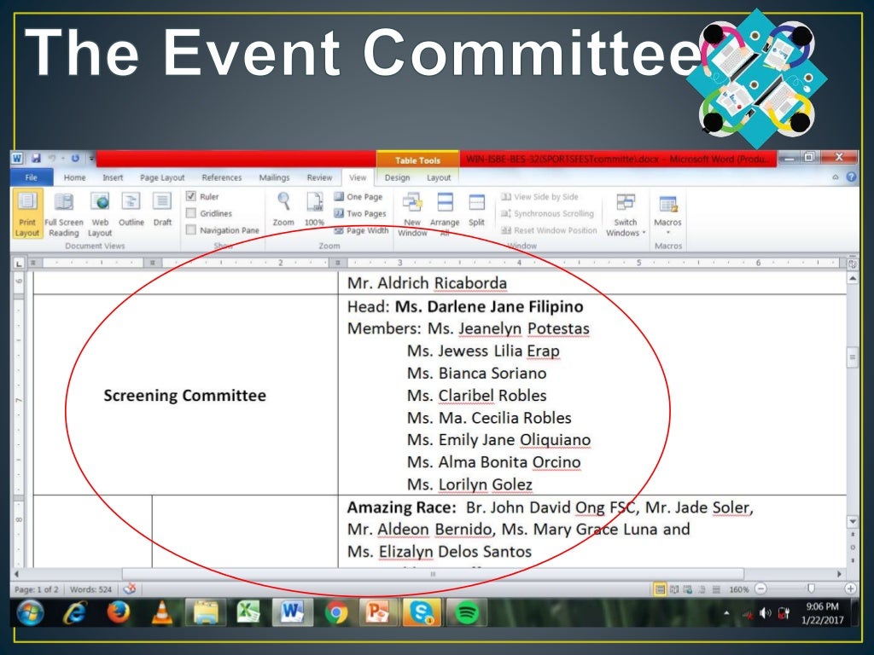874x655 pixels.
Task: Switch to the Insert tab
Action: pos(113,177)
